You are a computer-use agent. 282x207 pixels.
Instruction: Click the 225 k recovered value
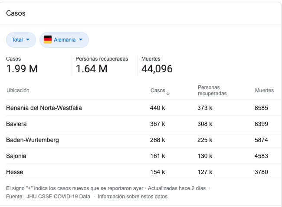(205, 140)
